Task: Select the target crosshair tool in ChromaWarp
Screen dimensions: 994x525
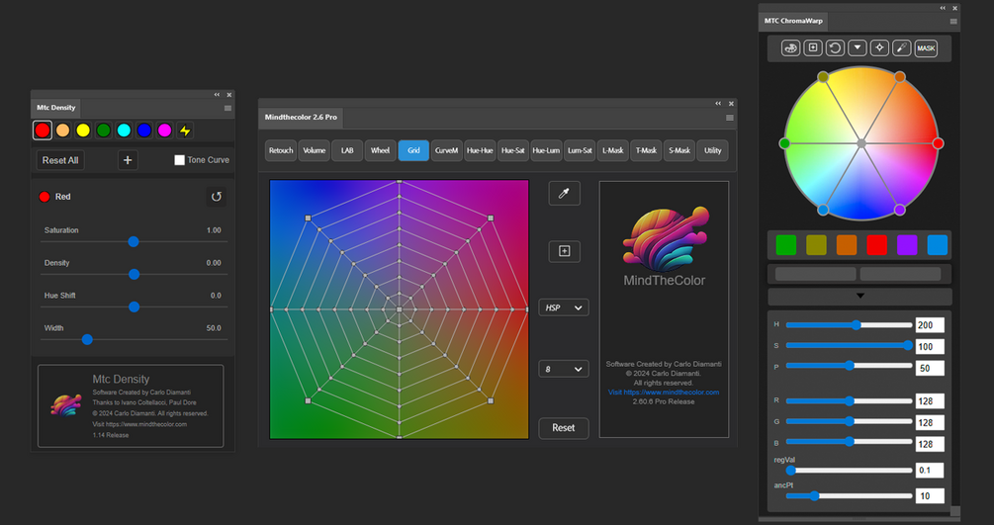Action: 879,48
